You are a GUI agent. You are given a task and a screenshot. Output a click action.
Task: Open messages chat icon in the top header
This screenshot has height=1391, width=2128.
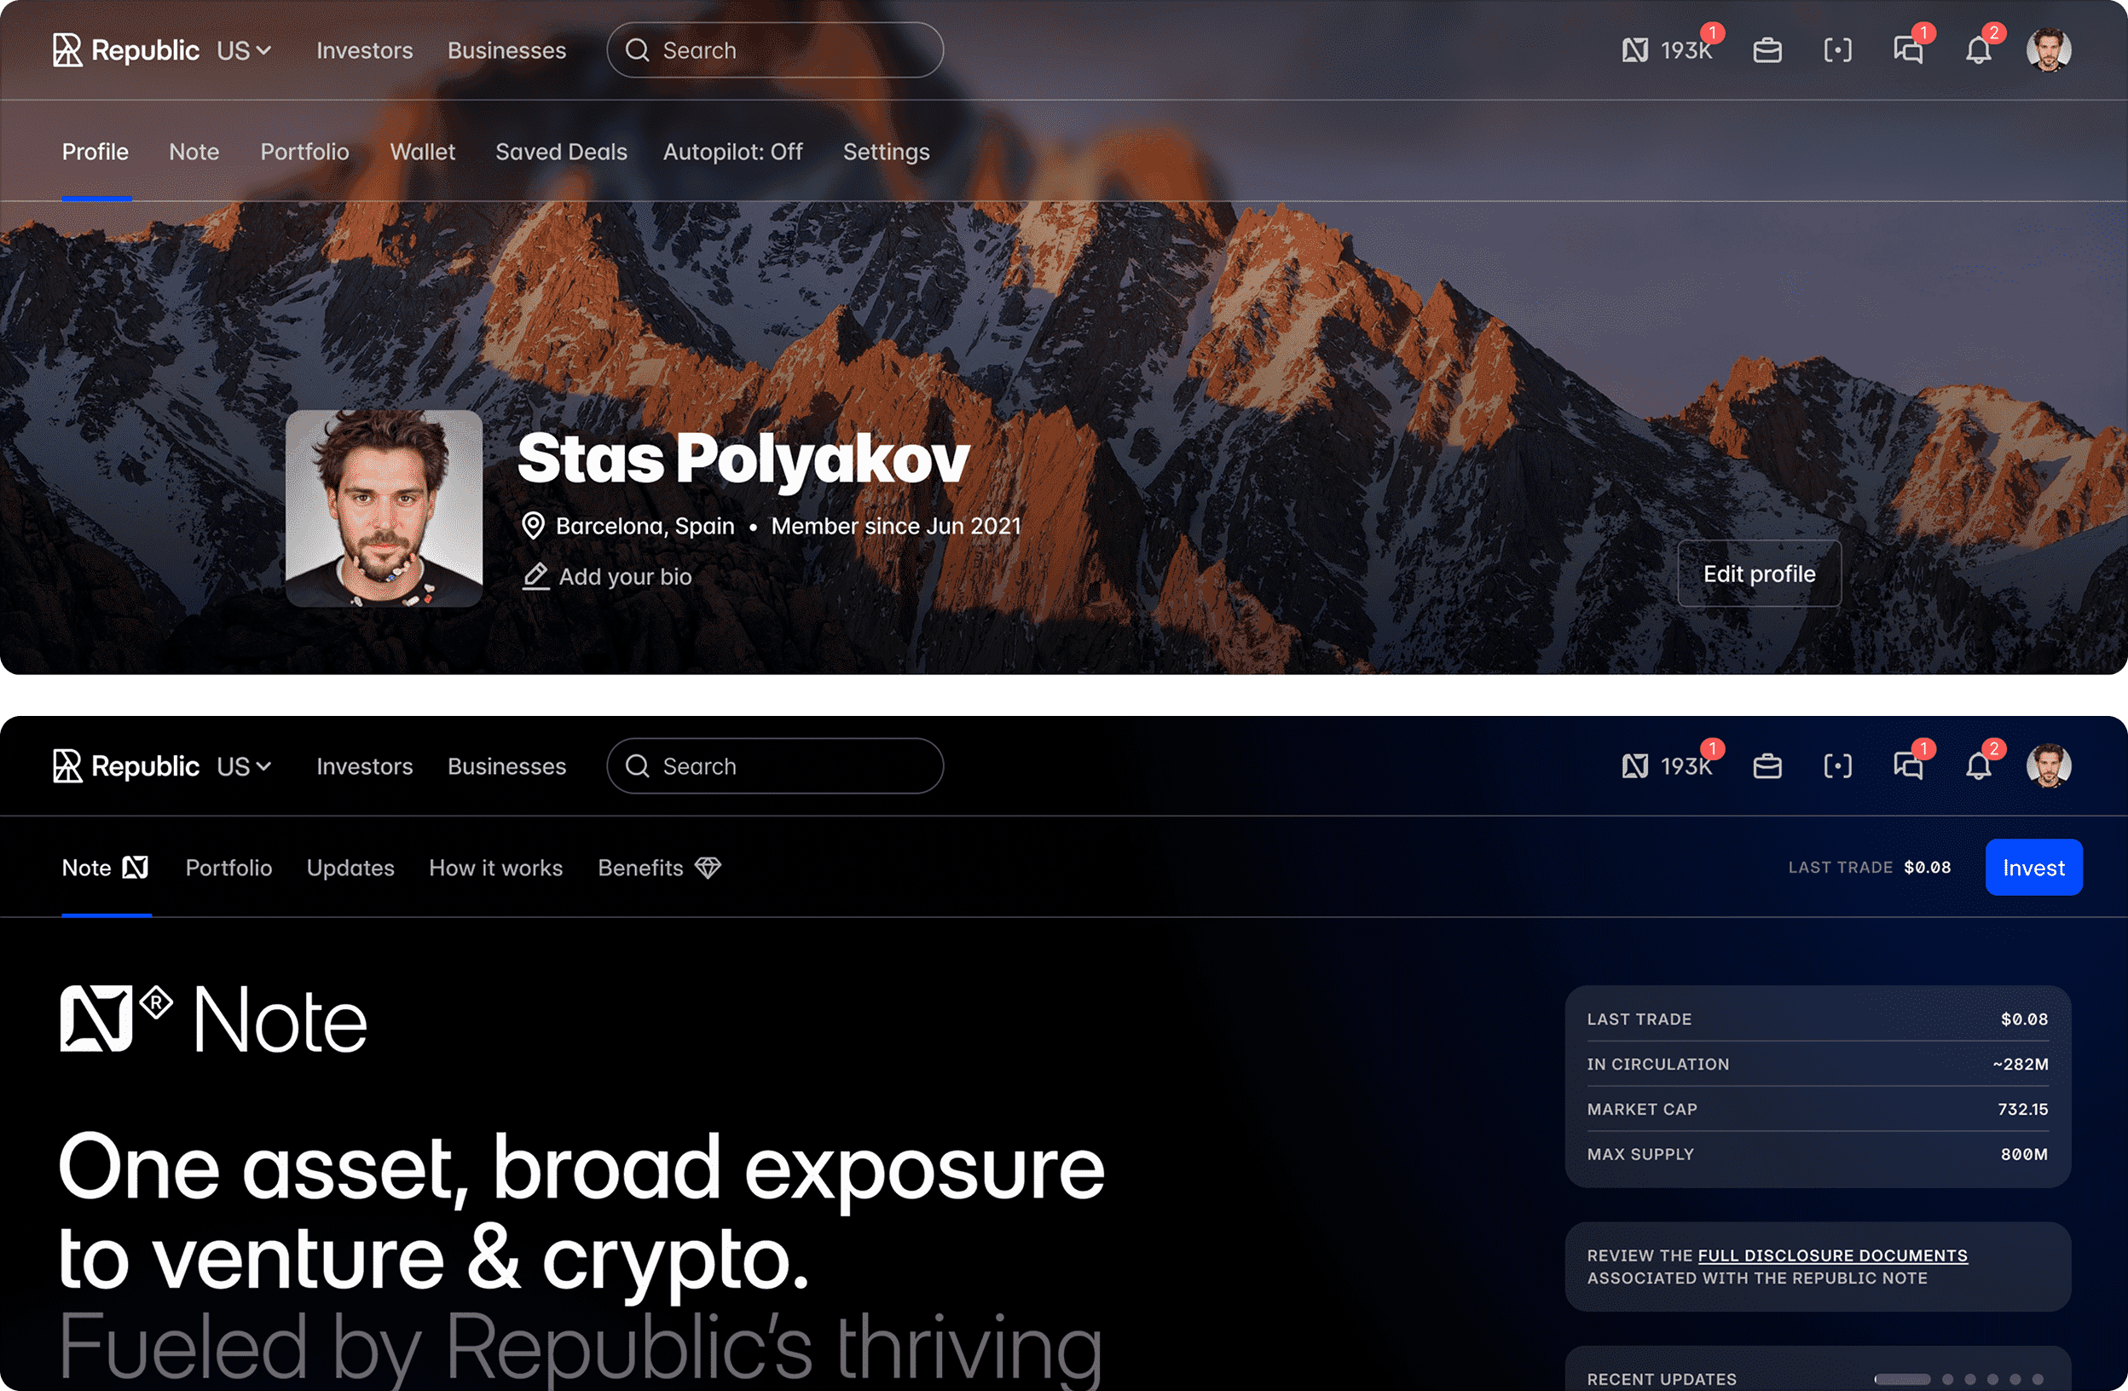[x=1908, y=50]
